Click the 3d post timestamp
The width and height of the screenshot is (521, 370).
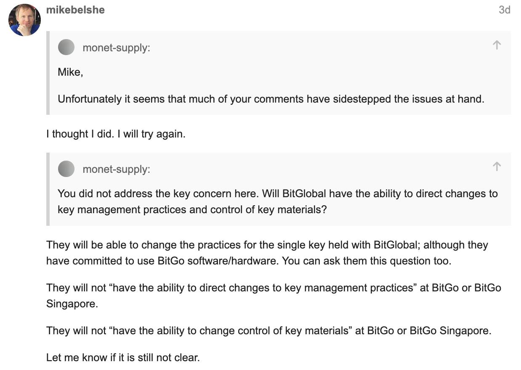tap(504, 10)
